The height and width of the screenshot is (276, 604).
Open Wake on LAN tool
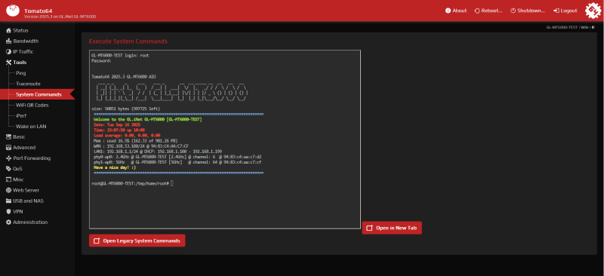click(31, 126)
